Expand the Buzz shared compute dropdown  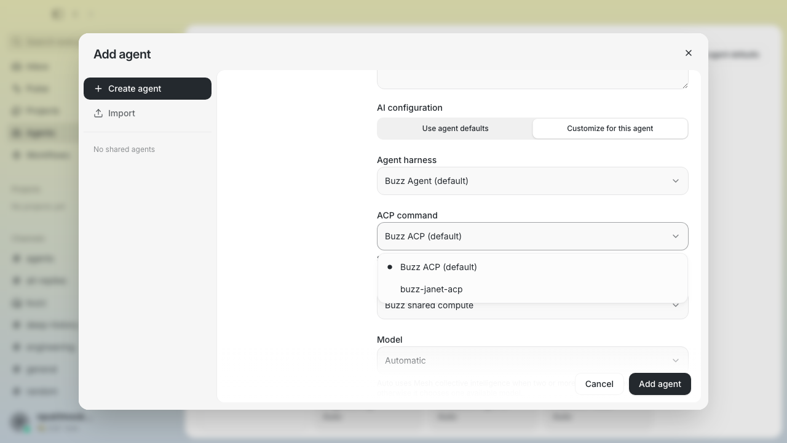[x=532, y=306]
